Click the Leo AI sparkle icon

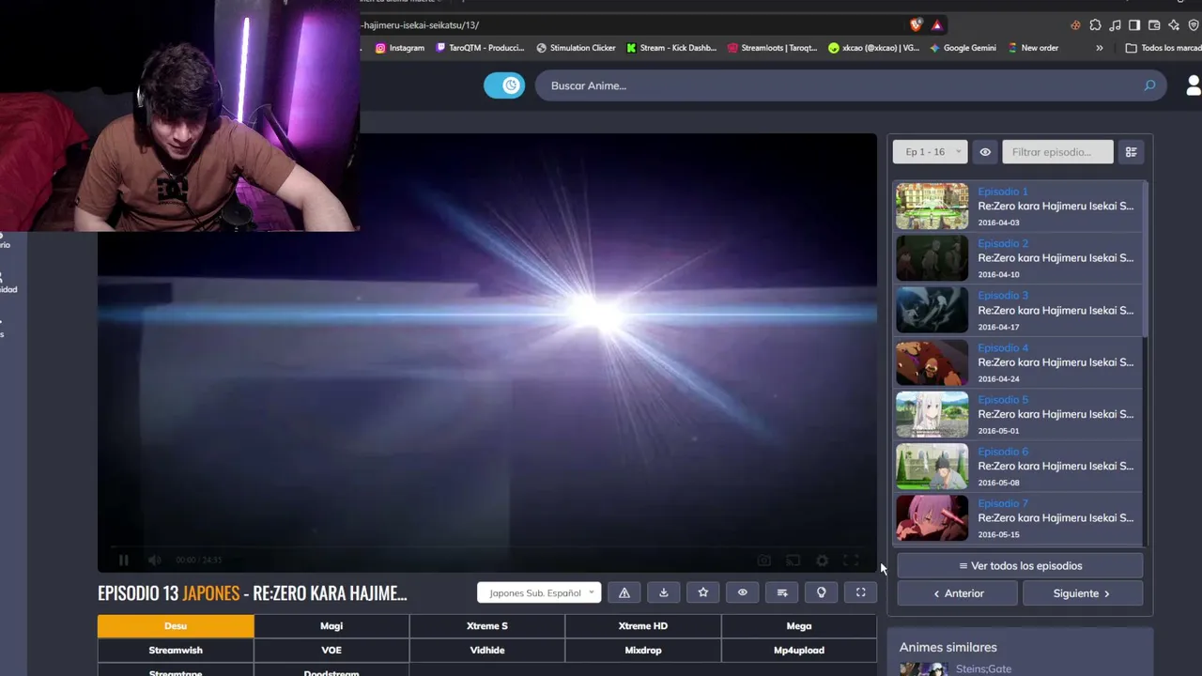click(x=1174, y=25)
